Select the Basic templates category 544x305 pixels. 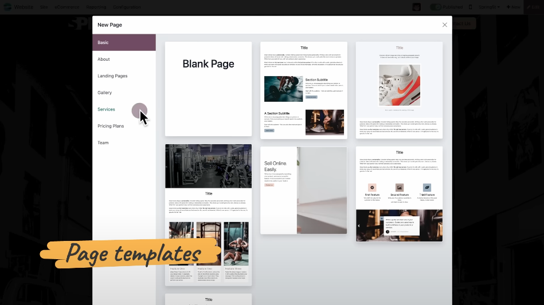(124, 42)
